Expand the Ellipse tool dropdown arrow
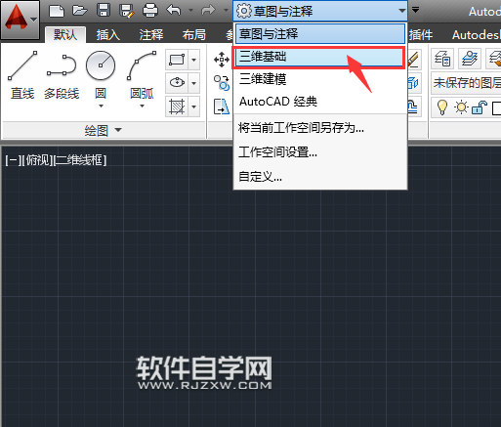 pyautogui.click(x=194, y=83)
